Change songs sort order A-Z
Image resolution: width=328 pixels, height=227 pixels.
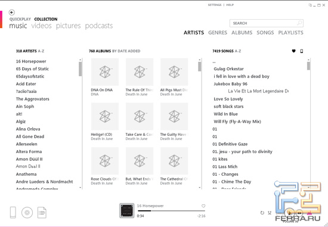(238, 51)
